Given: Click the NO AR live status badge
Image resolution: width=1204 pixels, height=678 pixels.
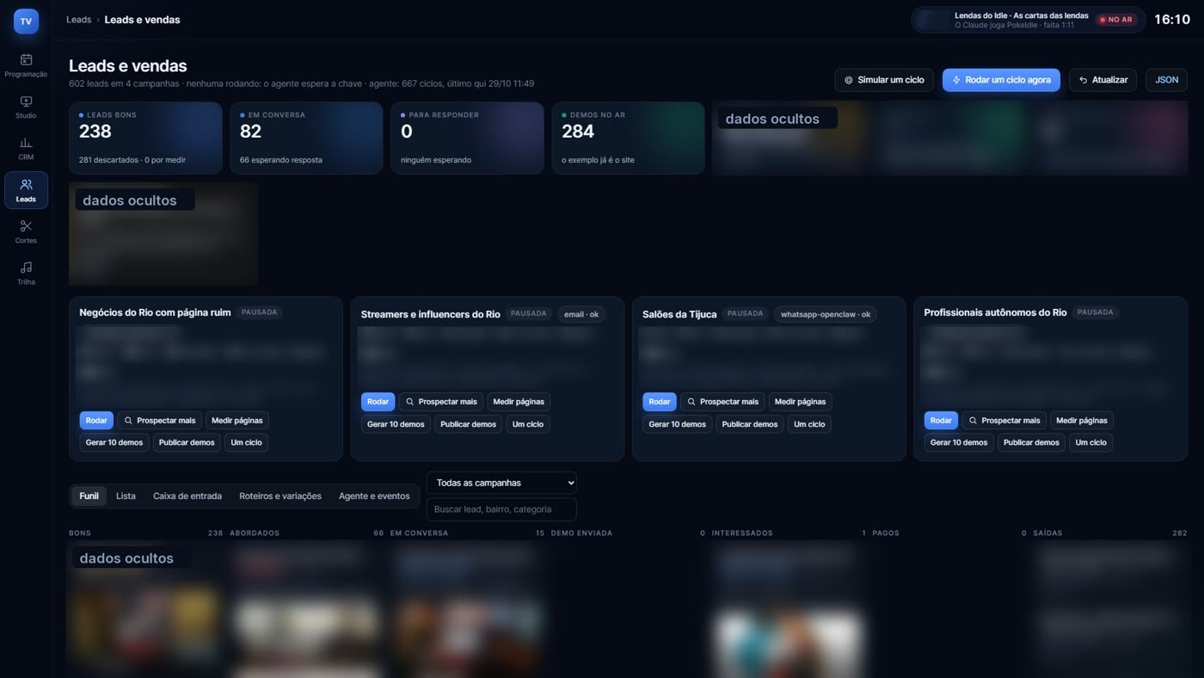Looking at the screenshot, I should 1116,20.
